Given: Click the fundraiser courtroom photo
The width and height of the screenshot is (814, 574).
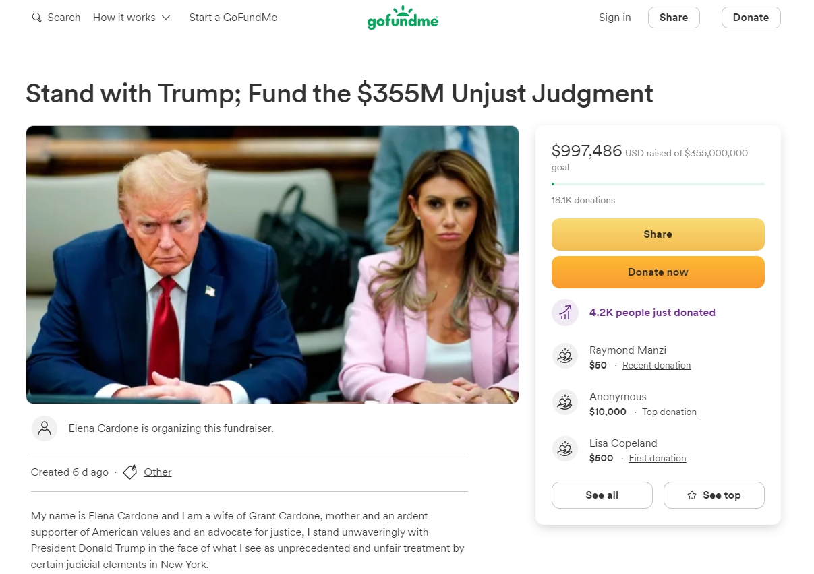Looking at the screenshot, I should click(272, 265).
